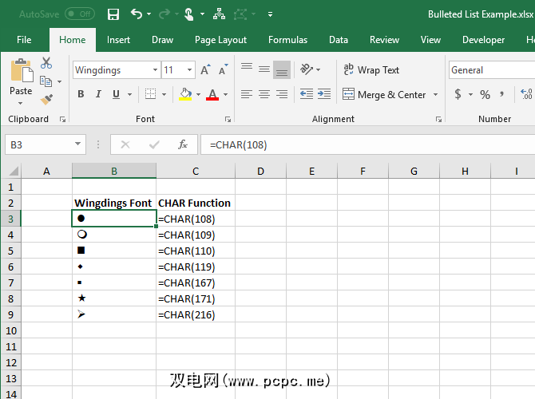Viewport: 535px width, 399px height.
Task: Click the Insert Function fx icon
Action: (x=183, y=144)
